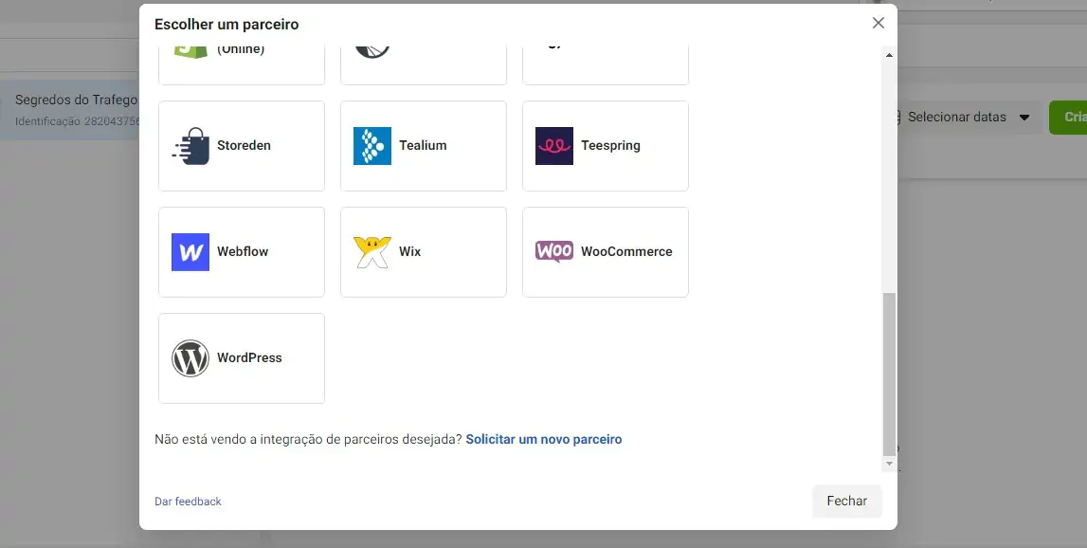Click the partner list scrollbar thumb
Screen dimensions: 1087x548
(890, 374)
